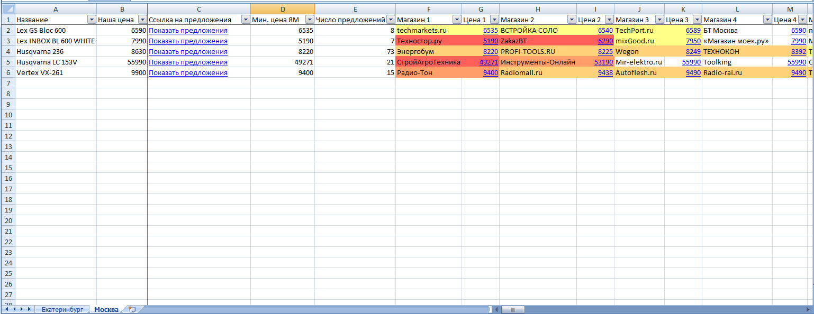Screen dimensions: 814x314
Task: Open price link 6540 for ВСТРОЙКА СОЛО
Action: click(x=605, y=30)
